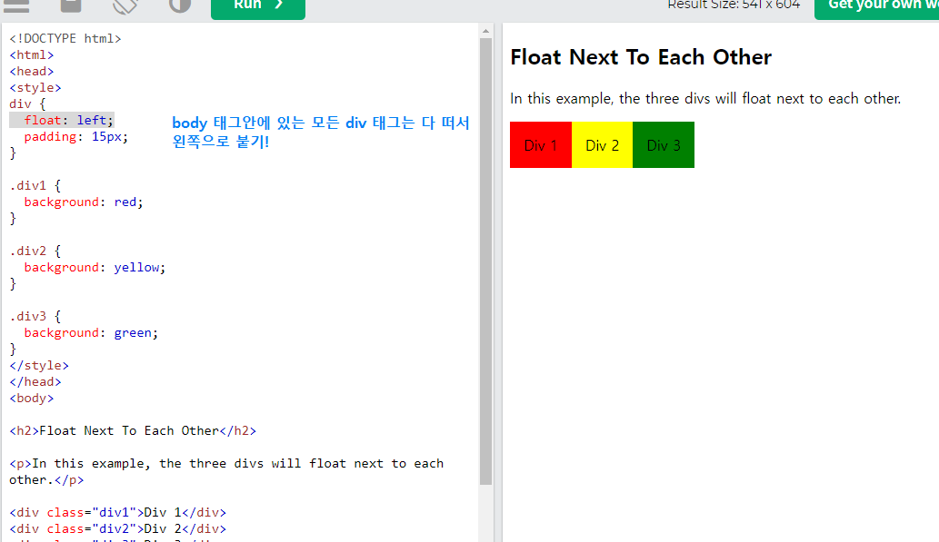
Task: Click the rotate orientation icon
Action: pyautogui.click(x=125, y=5)
